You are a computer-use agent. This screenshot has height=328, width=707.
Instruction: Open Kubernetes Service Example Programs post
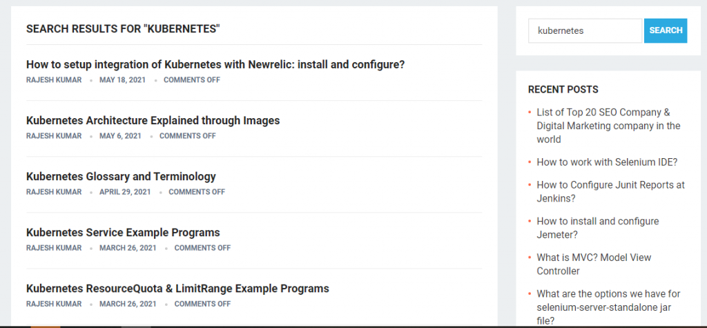[123, 232]
